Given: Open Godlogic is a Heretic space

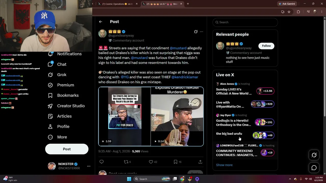Looking at the screenshot, I should 245,120.
